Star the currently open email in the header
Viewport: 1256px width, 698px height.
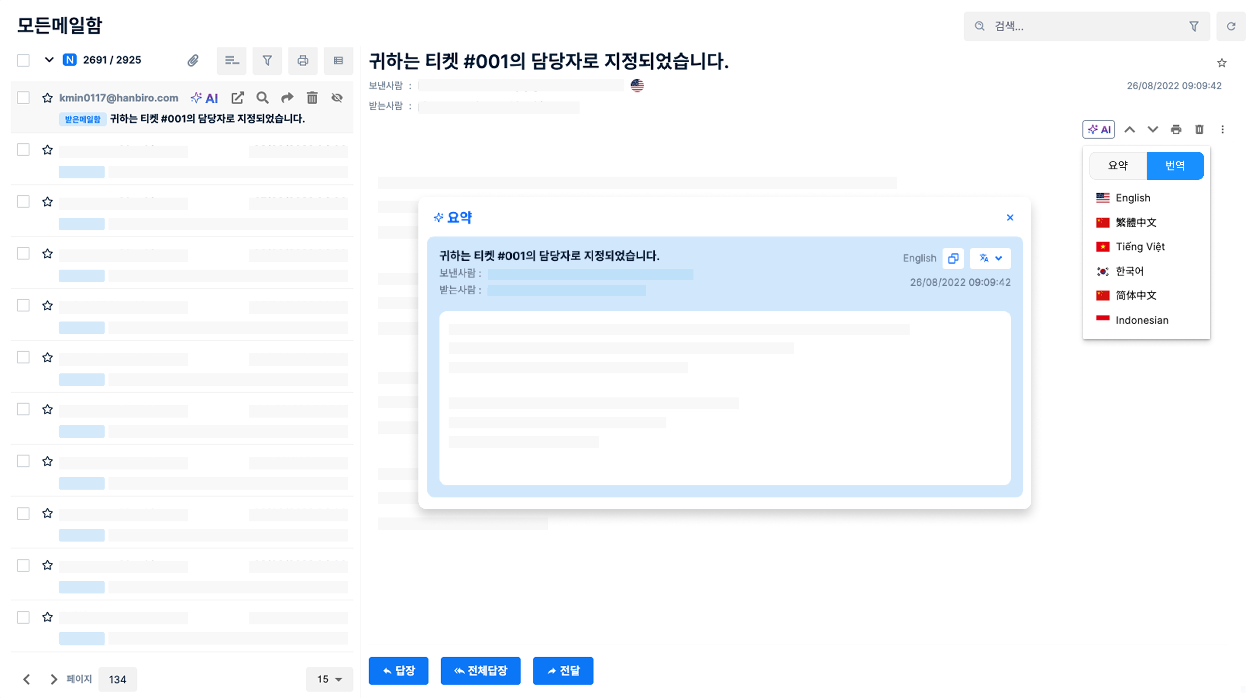[1222, 62]
